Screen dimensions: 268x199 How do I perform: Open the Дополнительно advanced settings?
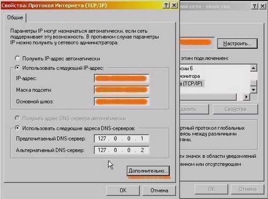coord(148,171)
